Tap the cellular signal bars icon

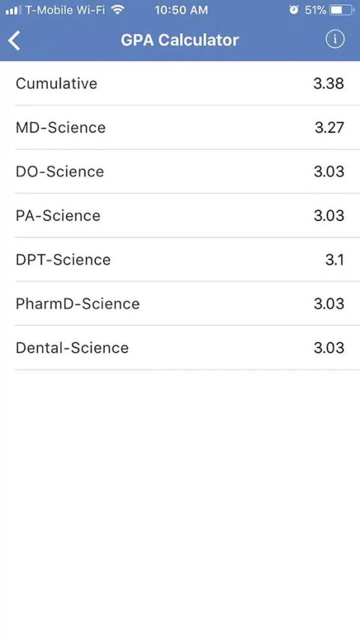coord(13,10)
